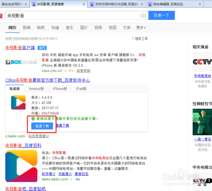Select the 文库 search category
The image size is (212, 191).
click(x=127, y=28)
